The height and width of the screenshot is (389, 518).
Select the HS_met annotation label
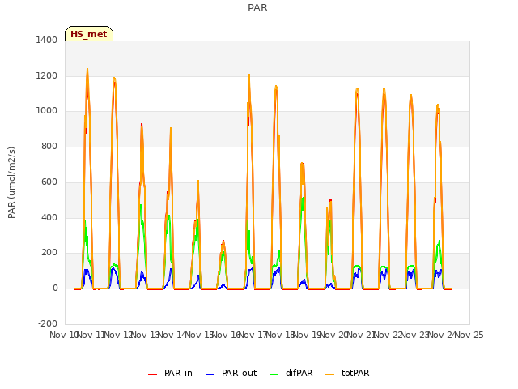tap(89, 34)
